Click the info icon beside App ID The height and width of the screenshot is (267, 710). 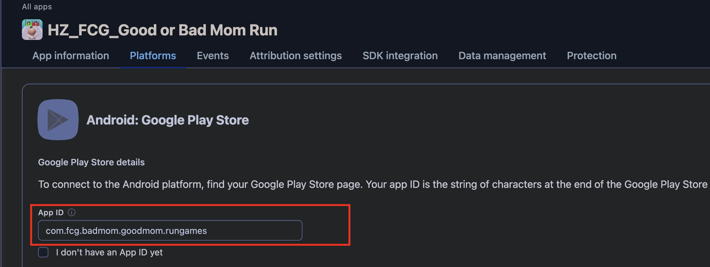tap(72, 212)
